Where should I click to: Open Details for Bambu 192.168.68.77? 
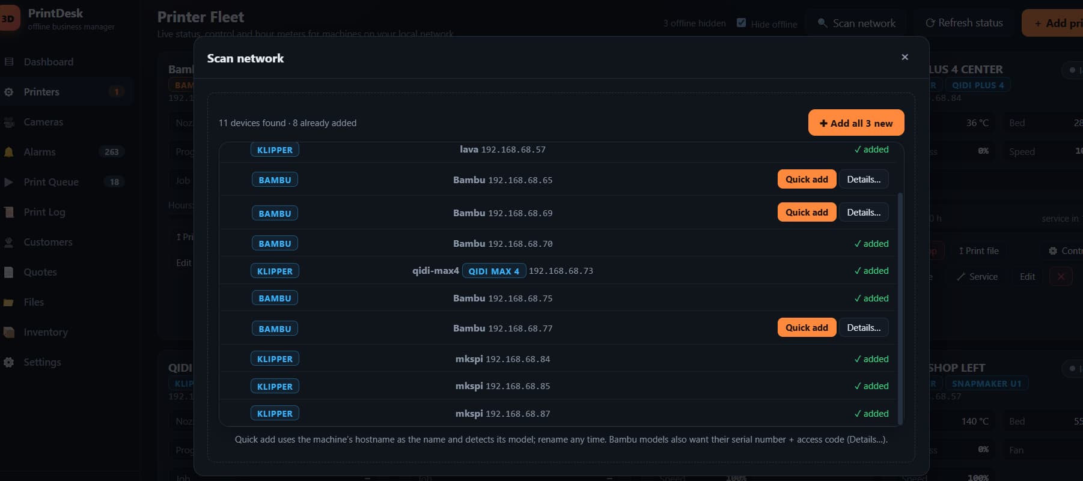click(864, 327)
